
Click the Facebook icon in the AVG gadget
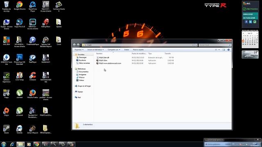point(246,22)
